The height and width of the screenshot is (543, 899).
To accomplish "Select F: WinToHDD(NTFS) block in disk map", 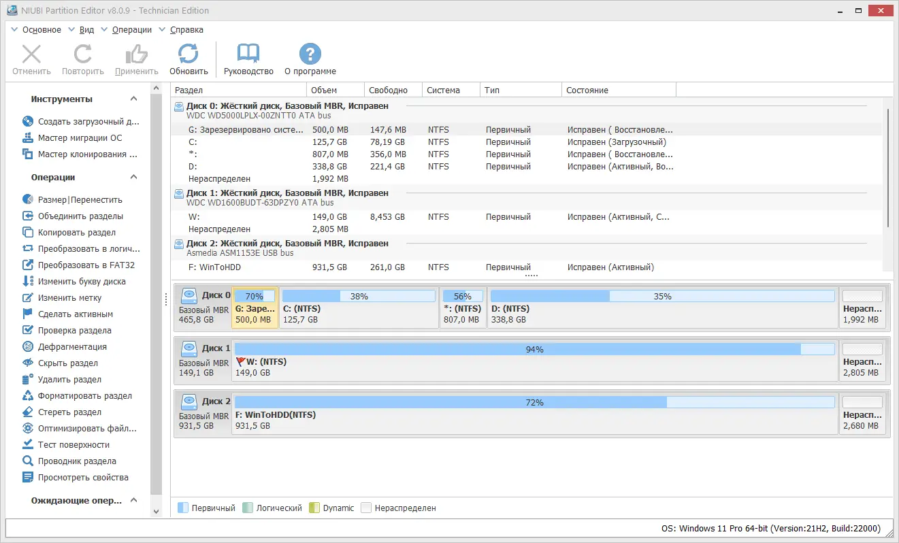I will [x=534, y=414].
